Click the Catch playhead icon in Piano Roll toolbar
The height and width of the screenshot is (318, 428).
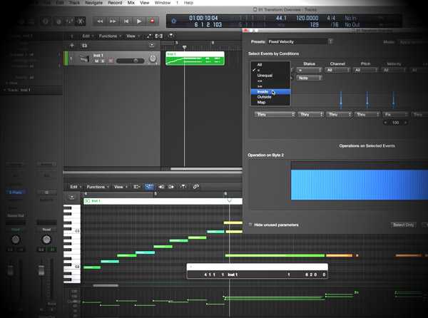pyautogui.click(x=183, y=187)
